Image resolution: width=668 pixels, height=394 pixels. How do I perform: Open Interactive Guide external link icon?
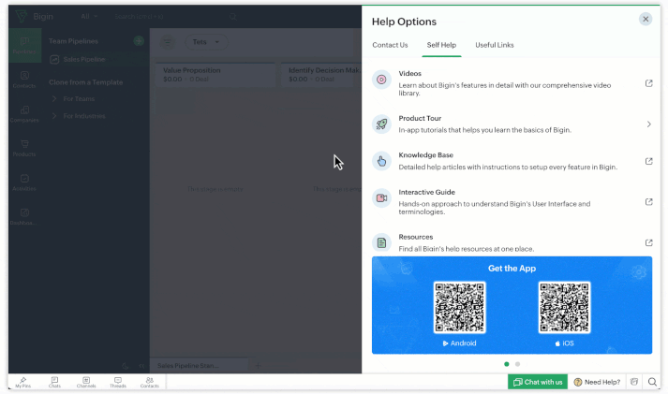pos(648,202)
